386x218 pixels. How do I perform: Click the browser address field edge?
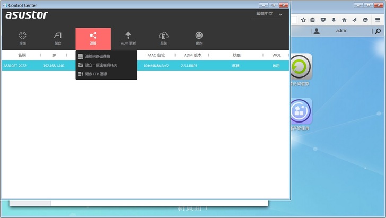294,20
